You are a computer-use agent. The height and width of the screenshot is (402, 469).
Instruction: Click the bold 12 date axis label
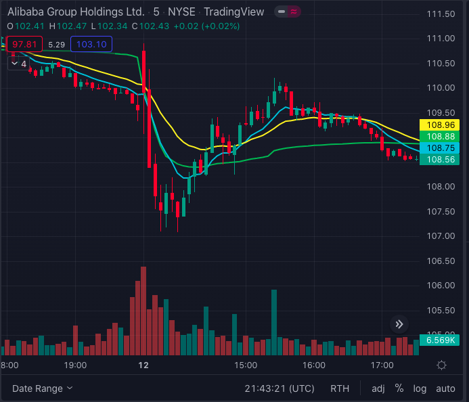tap(143, 365)
